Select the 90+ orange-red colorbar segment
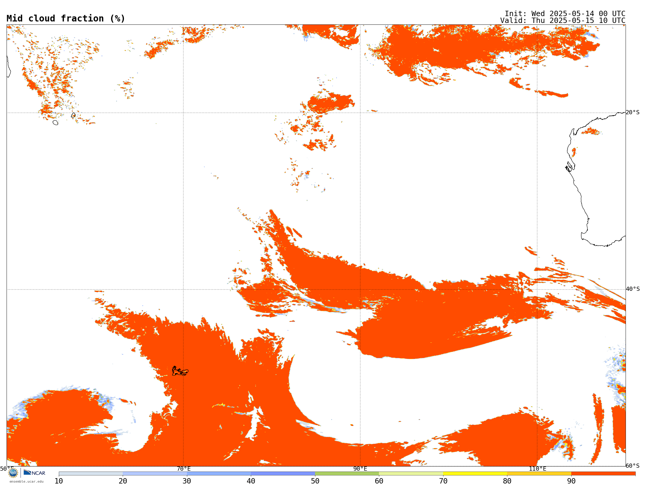Screen dimensions: 645x485 coord(603,474)
